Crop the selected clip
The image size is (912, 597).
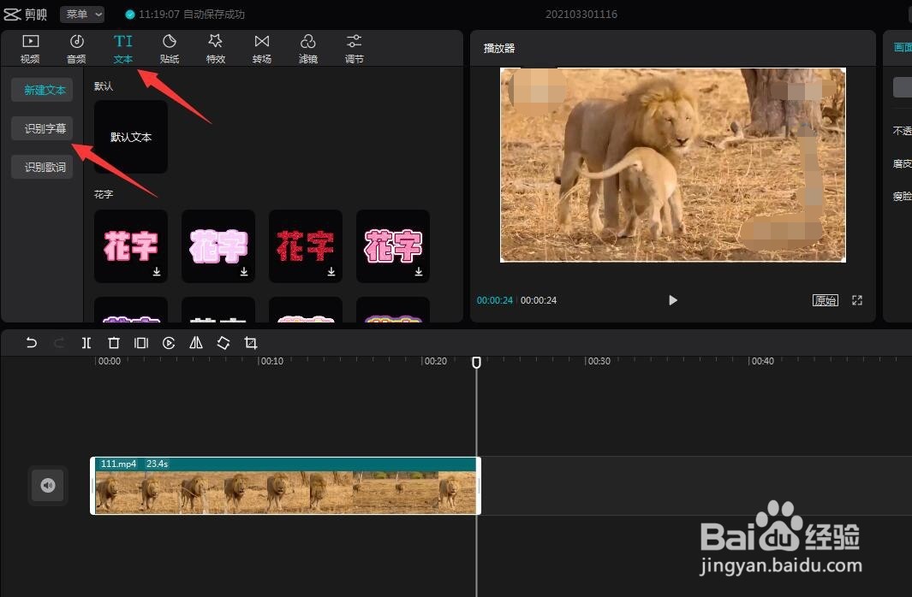251,343
